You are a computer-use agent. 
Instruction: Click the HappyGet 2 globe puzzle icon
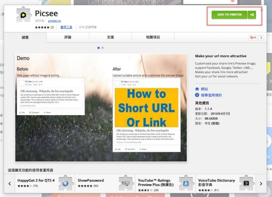click(x=65, y=183)
